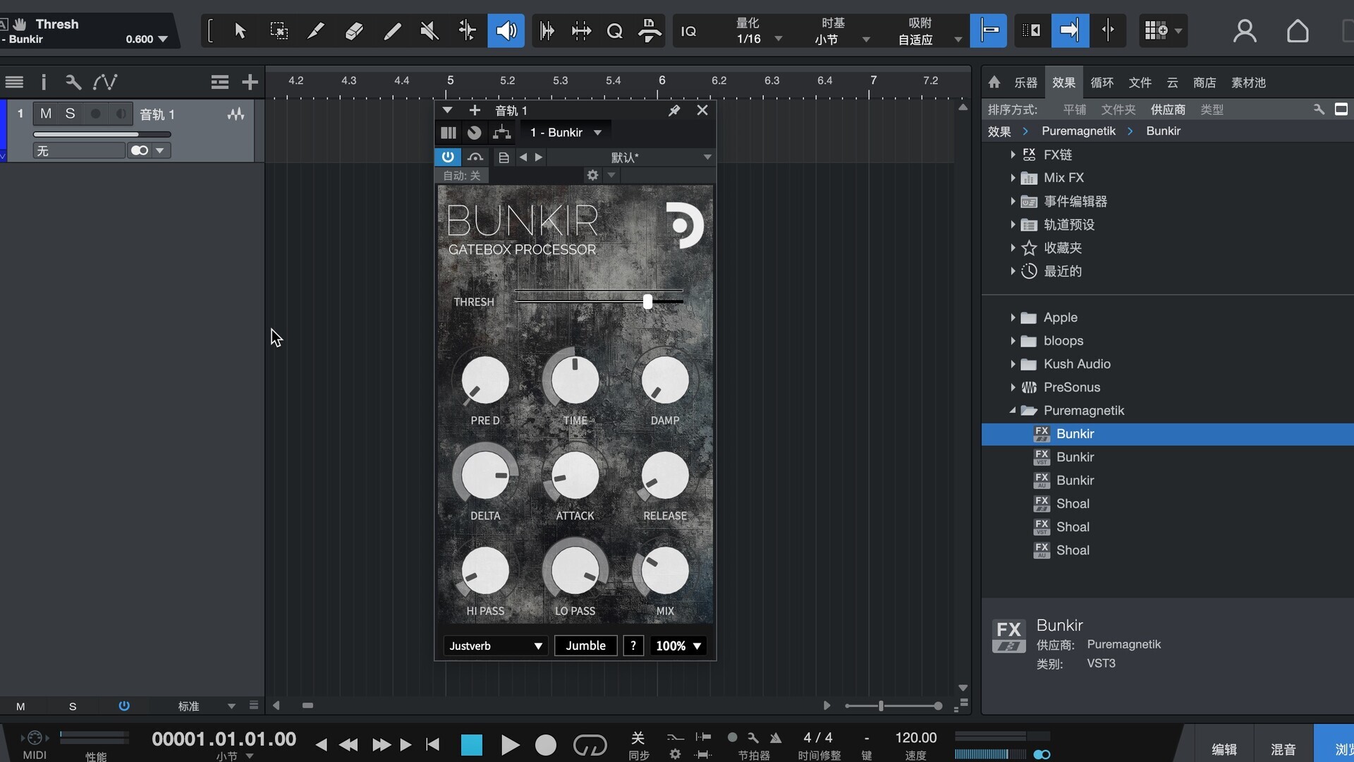The height and width of the screenshot is (762, 1354).
Task: Toggle the Loop transport button
Action: click(590, 745)
